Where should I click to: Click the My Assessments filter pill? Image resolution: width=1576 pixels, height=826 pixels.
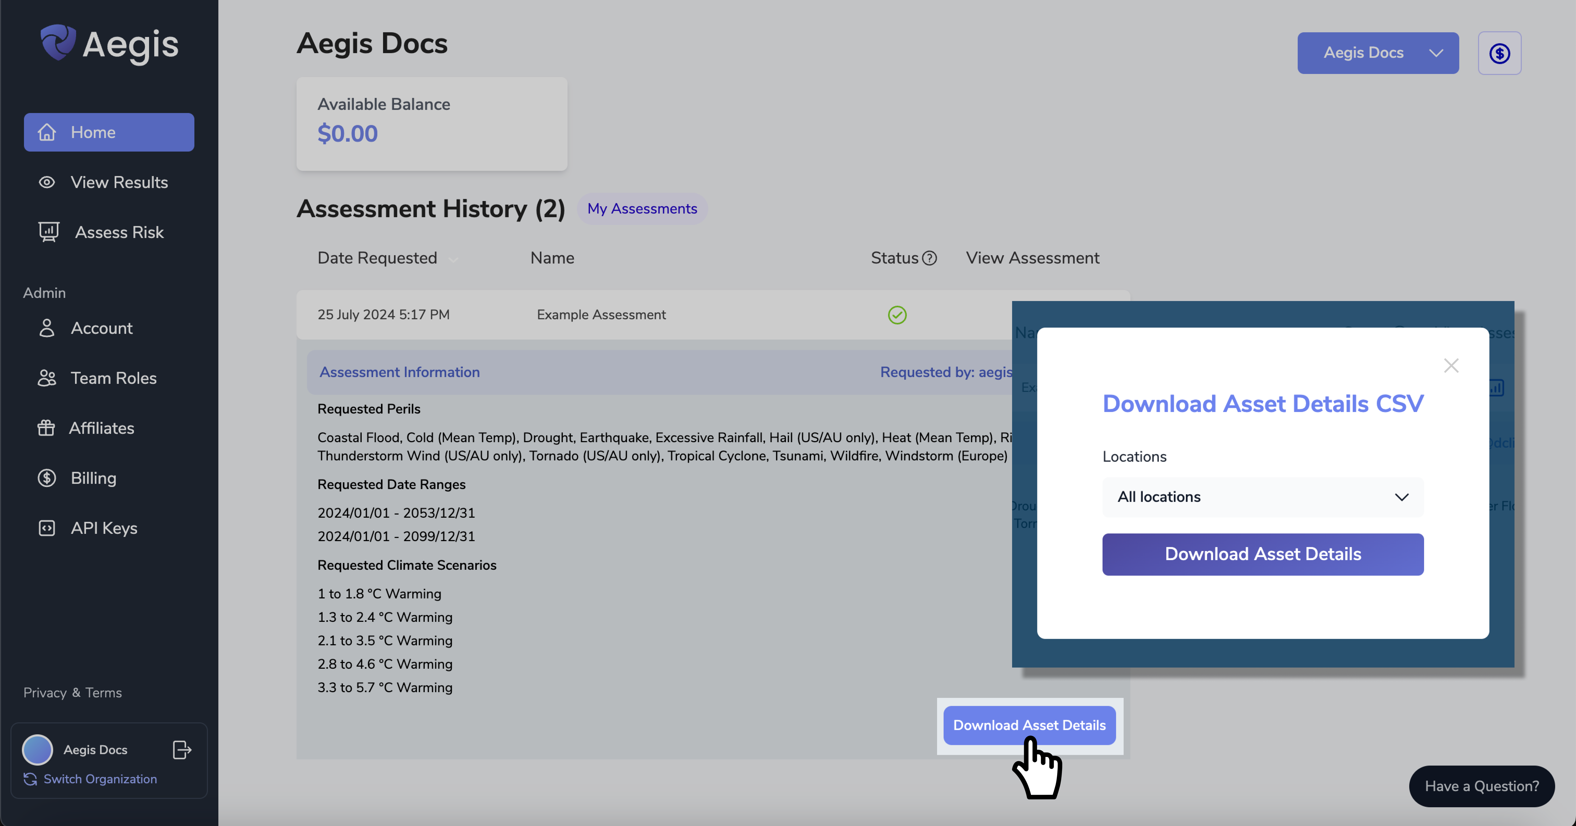(642, 209)
